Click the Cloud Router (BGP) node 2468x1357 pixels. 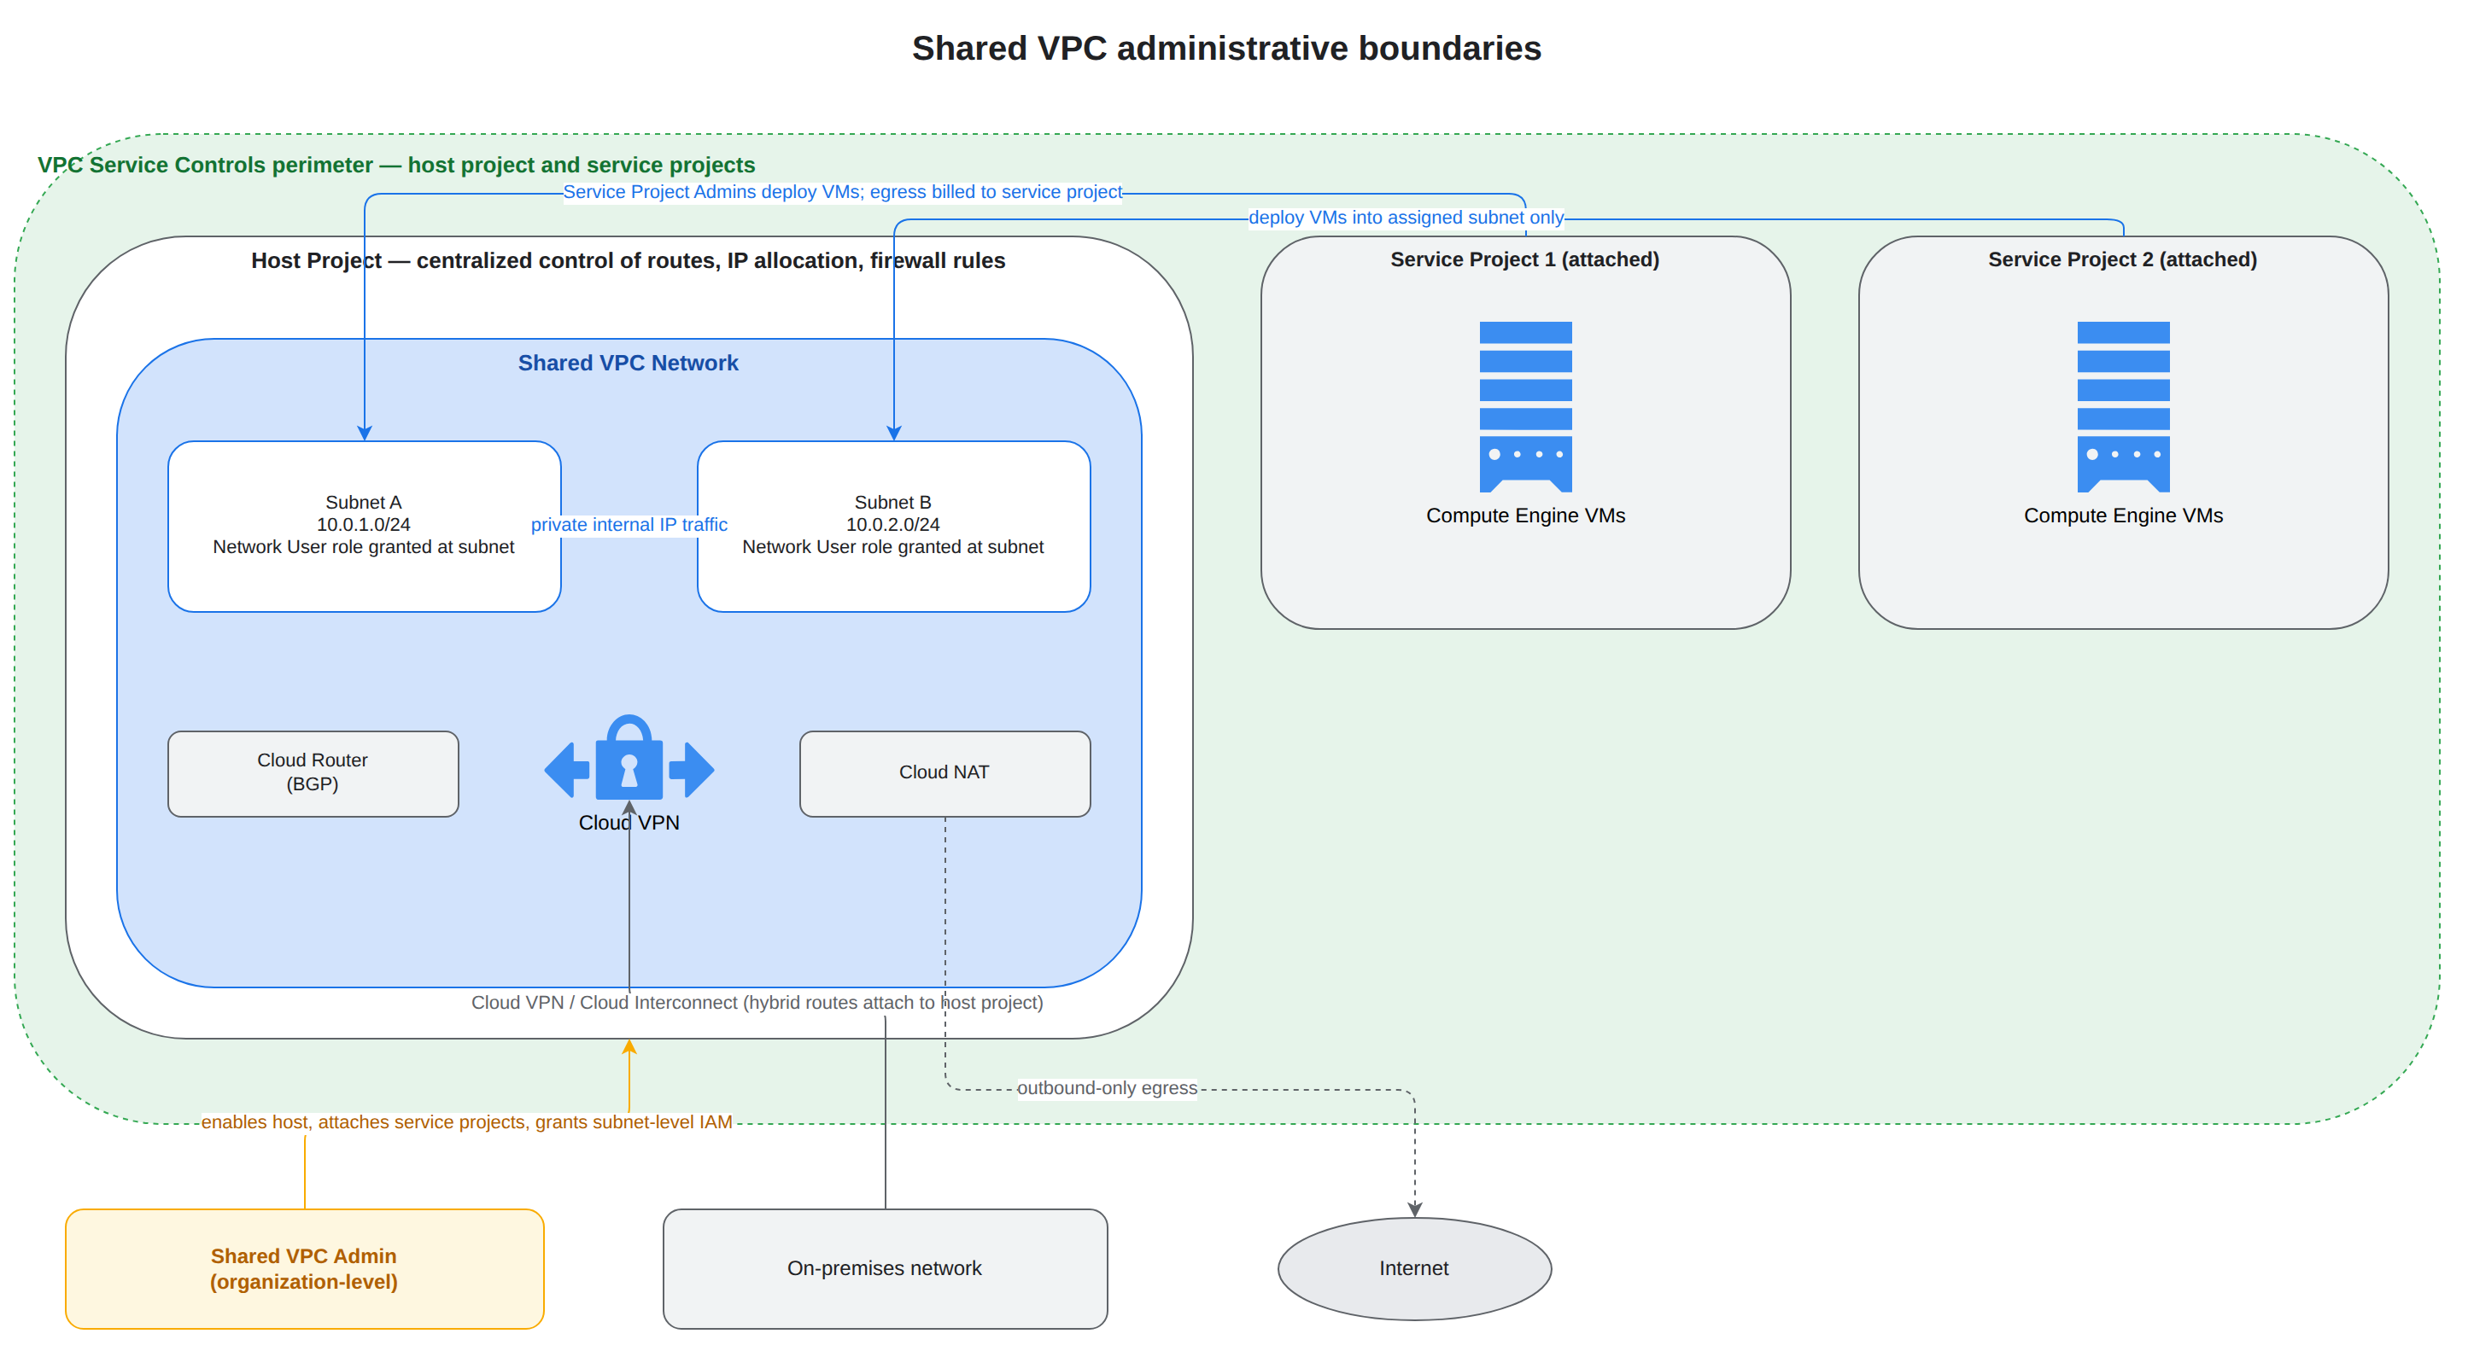(x=313, y=774)
